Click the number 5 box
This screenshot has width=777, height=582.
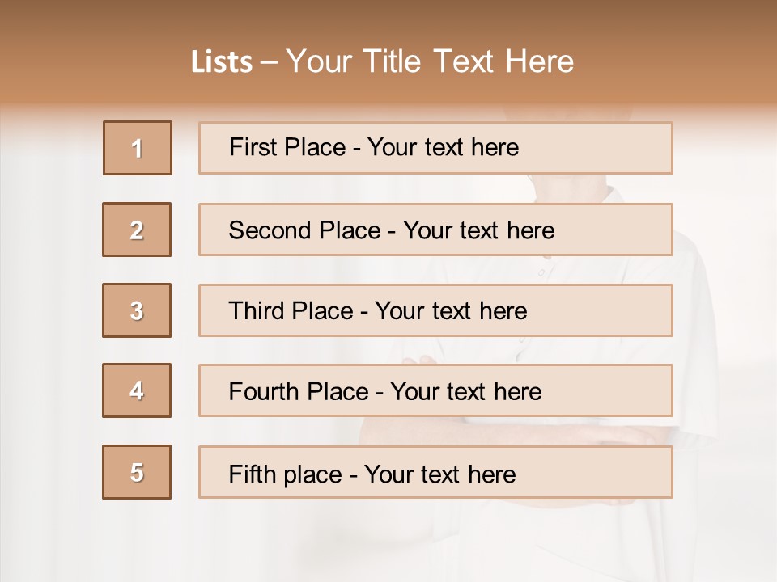tap(137, 472)
